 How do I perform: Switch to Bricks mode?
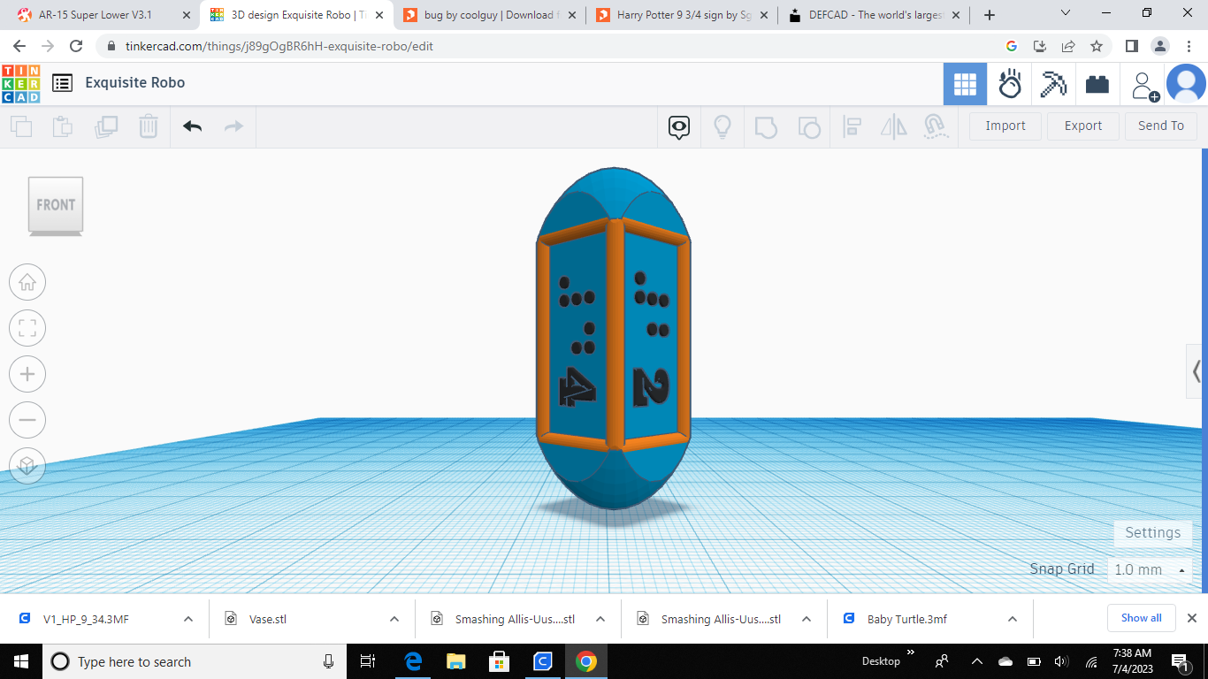coord(1097,84)
